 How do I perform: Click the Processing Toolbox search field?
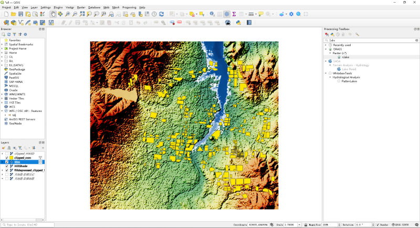pos(372,40)
